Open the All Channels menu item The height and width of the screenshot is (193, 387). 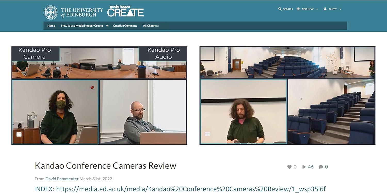[x=151, y=26]
